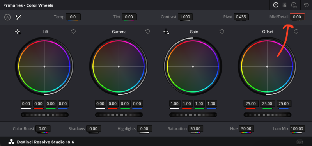Select the Contrast value field

(x=185, y=17)
